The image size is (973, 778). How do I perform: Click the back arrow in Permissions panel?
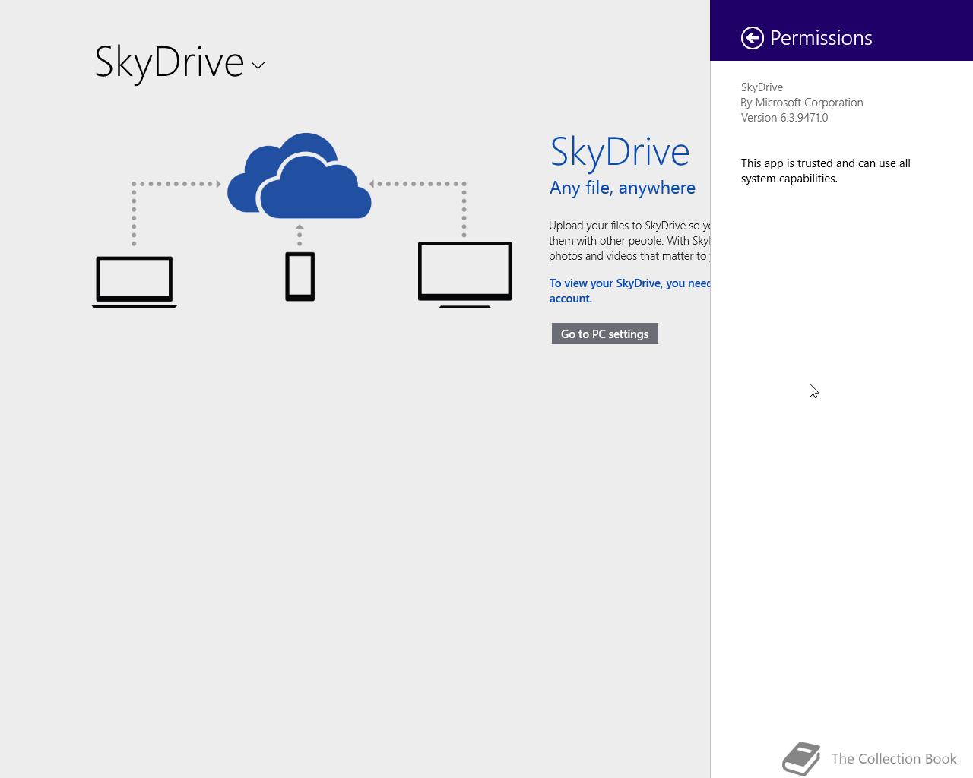point(753,38)
